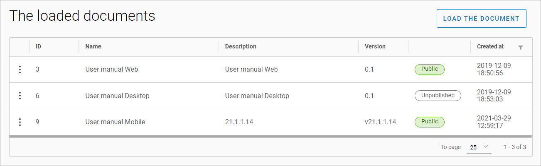Viewport: 541px width, 166px height.
Task: Click the Public badge for User manual Mobile
Action: pyautogui.click(x=429, y=122)
